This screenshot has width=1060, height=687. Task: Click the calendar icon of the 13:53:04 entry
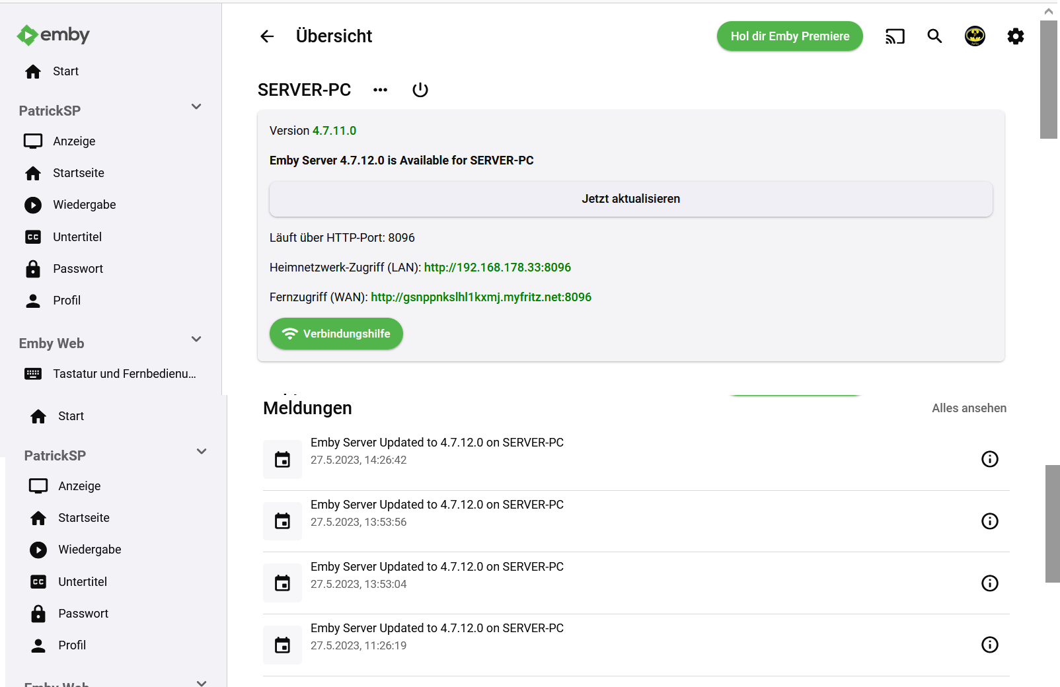283,583
